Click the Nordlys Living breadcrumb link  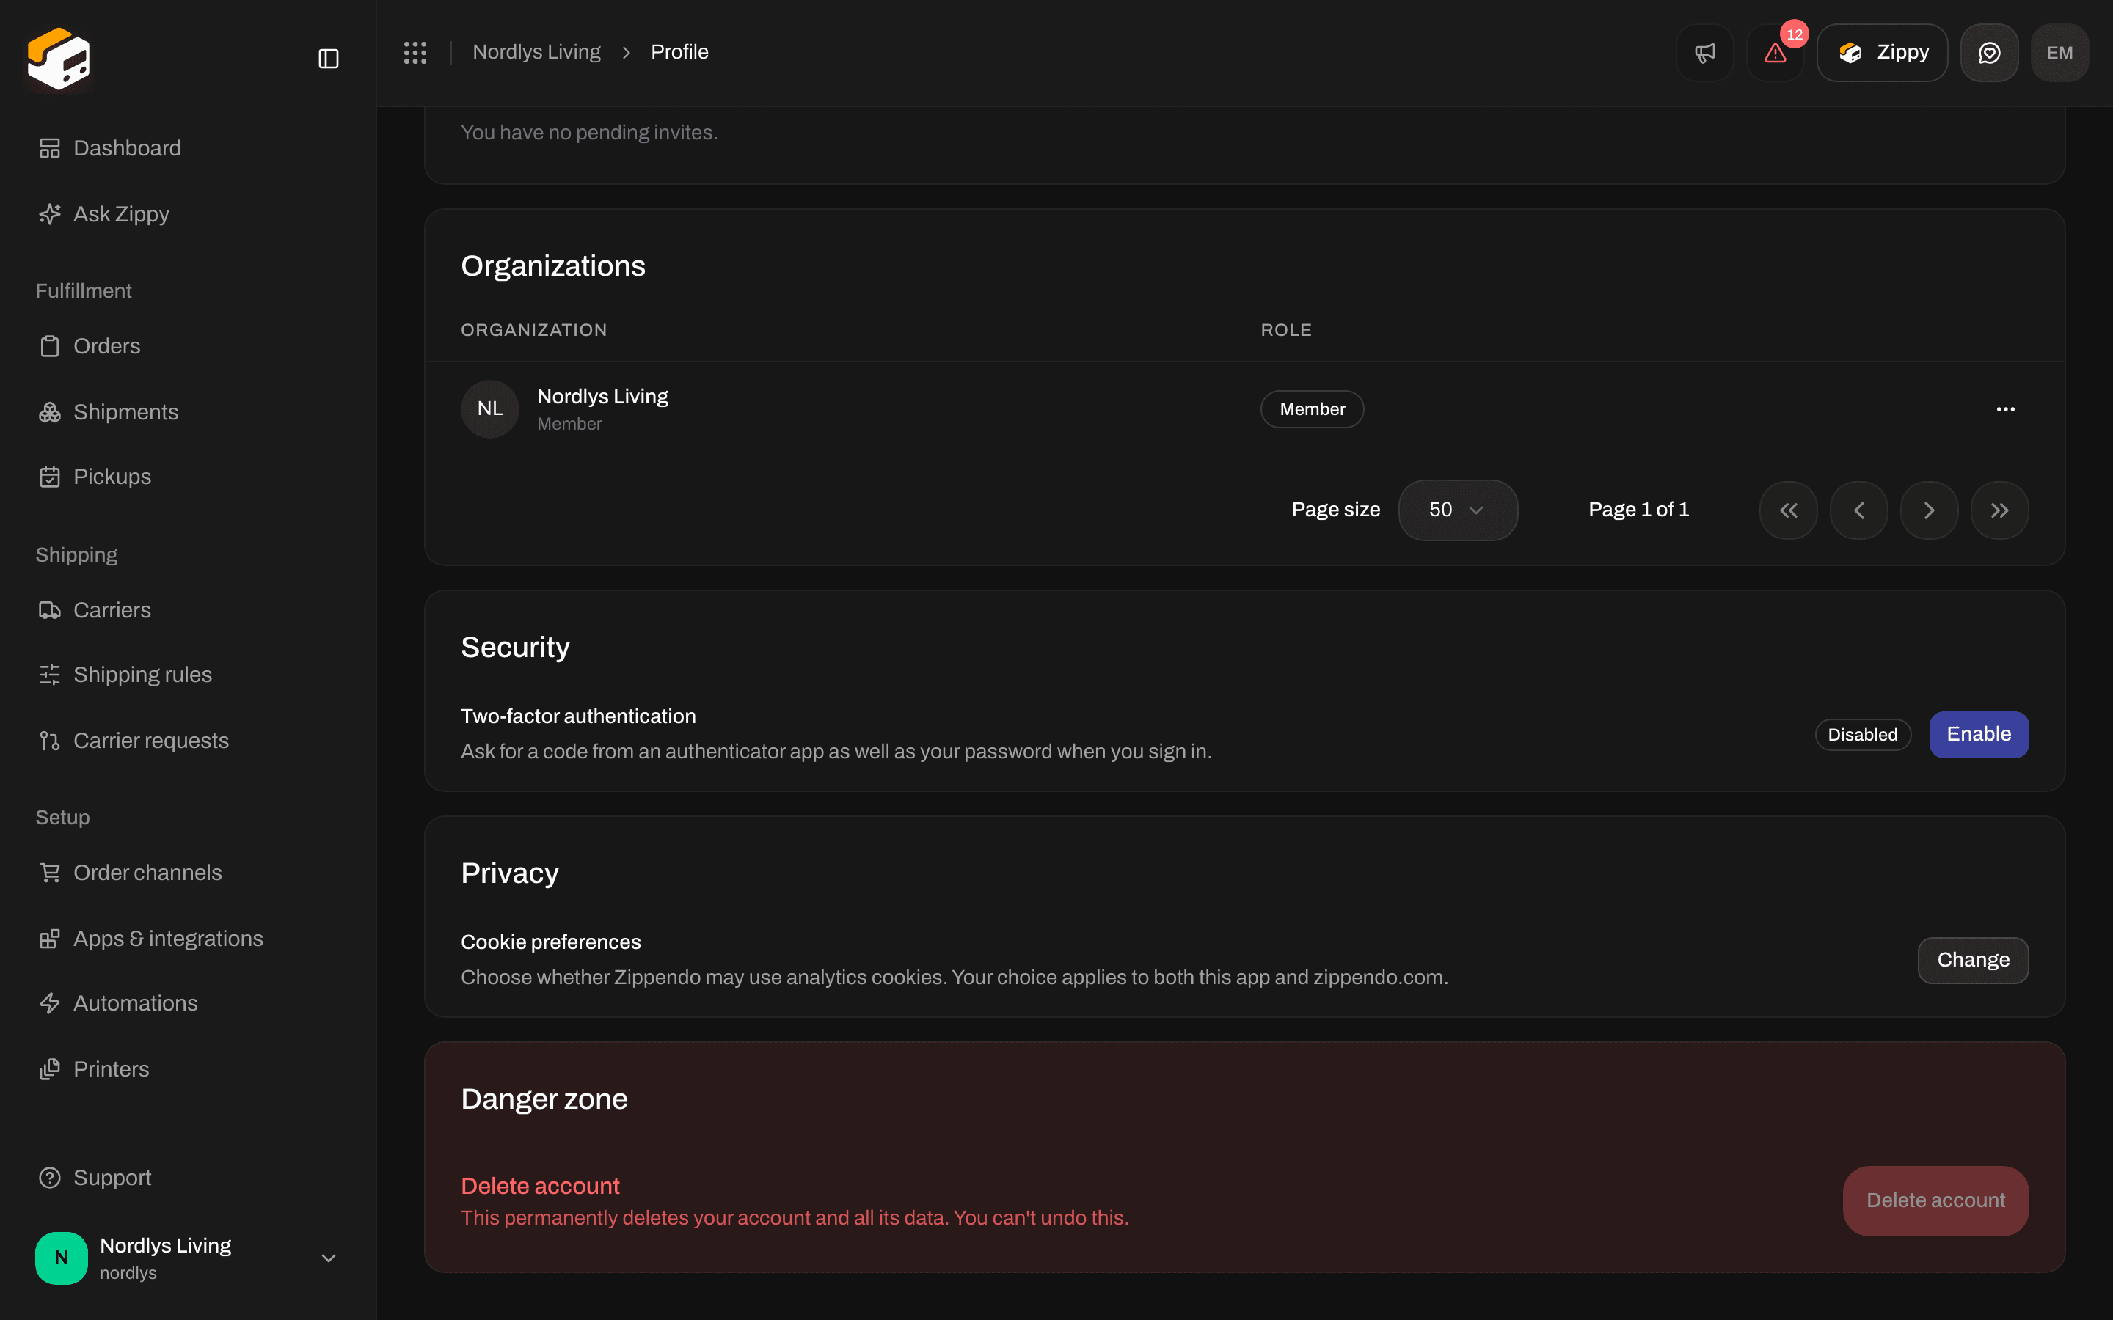[x=536, y=52]
